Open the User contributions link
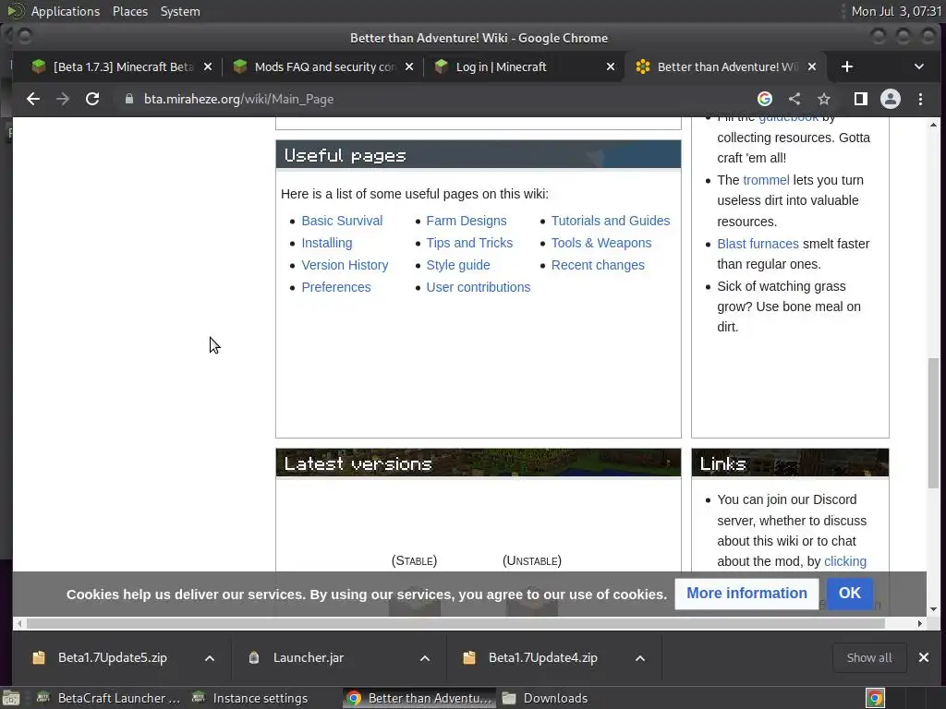 point(479,288)
